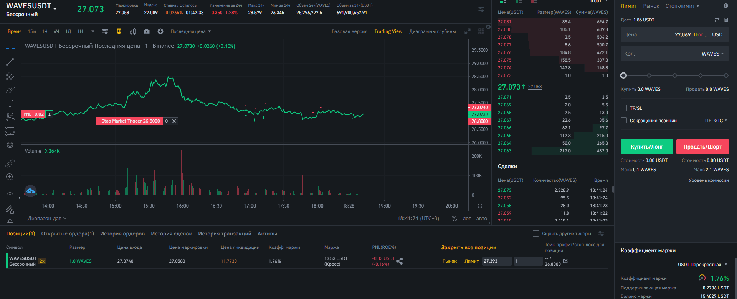
Task: Enable the TP/SL checkbox
Action: click(x=624, y=108)
